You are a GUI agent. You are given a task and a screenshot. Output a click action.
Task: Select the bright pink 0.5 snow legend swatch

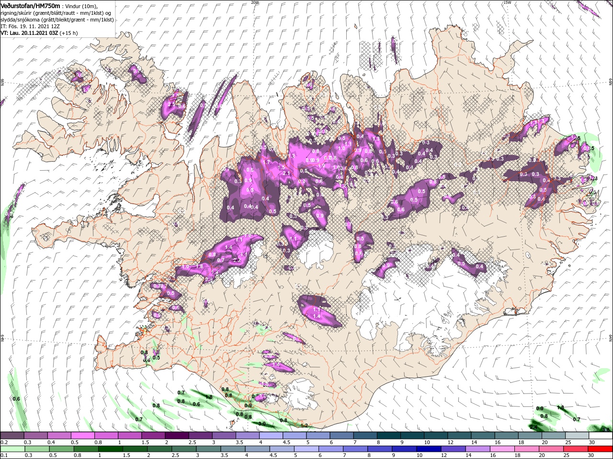pyautogui.click(x=82, y=436)
